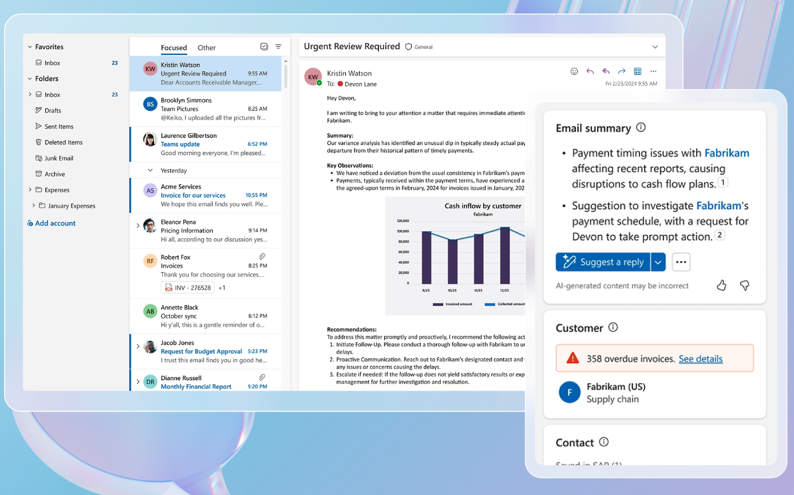Give thumbs down to the AI summary

(744, 285)
